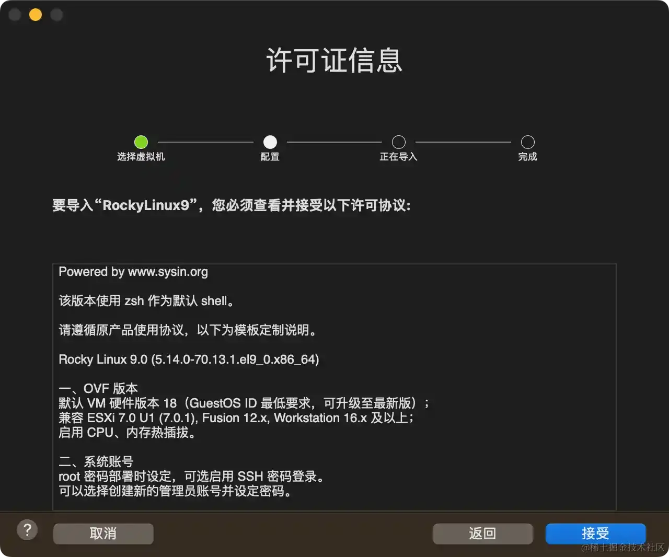669x557 pixels.
Task: Click the yellow minimize window button
Action: tap(36, 15)
